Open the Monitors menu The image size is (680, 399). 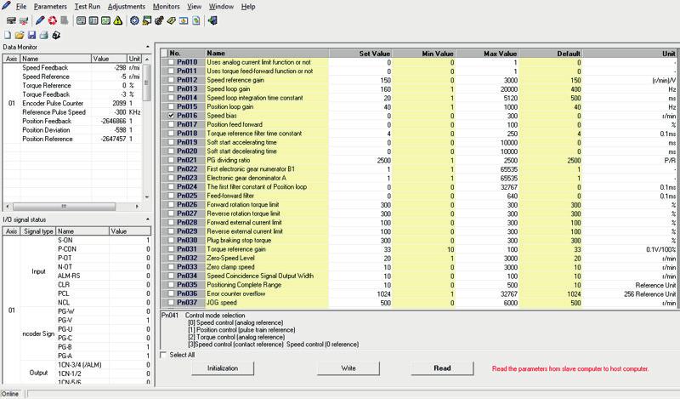pos(166,7)
